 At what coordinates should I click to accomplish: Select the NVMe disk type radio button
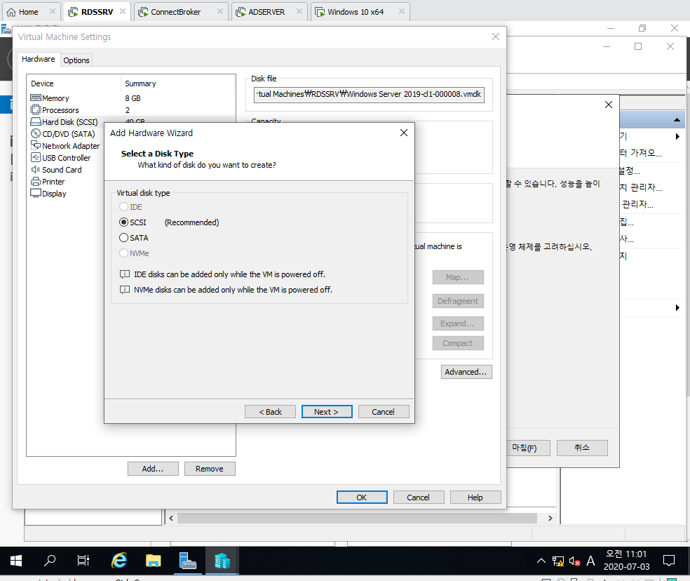(x=123, y=253)
